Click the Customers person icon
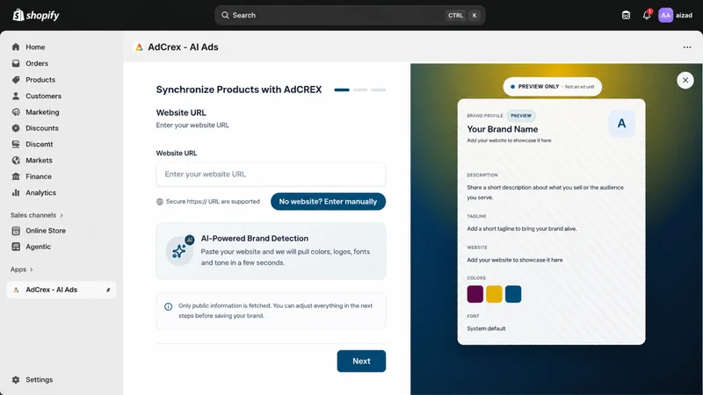The width and height of the screenshot is (703, 395). [x=16, y=96]
